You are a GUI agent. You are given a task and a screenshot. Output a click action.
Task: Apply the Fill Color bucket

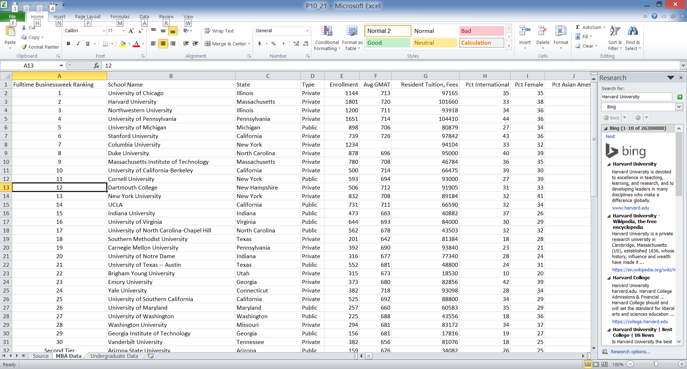point(123,44)
